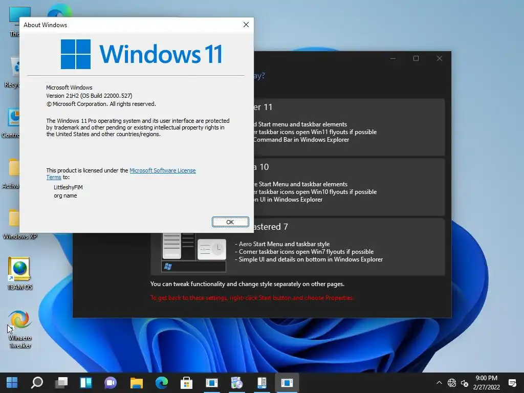Minimize the dark configuration window
Screen dimensions: 524x393
(x=393, y=58)
